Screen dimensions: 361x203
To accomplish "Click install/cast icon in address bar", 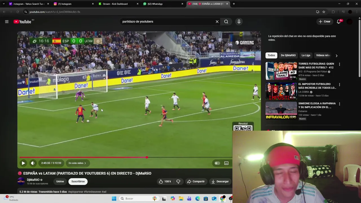I will 318,12.
